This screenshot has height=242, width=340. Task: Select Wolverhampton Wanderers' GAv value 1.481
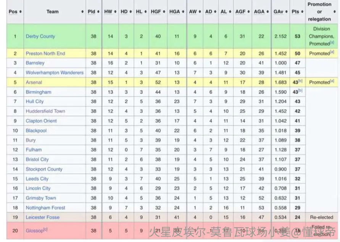[x=280, y=73]
